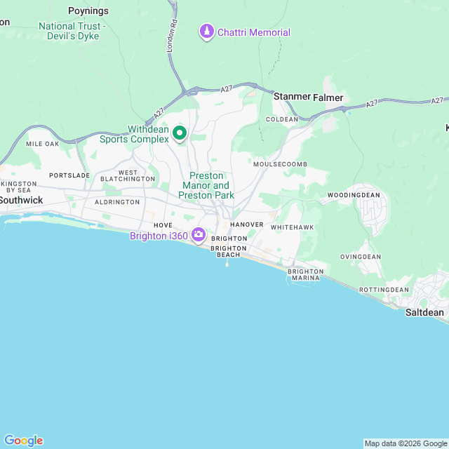The image size is (449, 449).
Task: Click the Mile Oak area label
Action: [43, 144]
